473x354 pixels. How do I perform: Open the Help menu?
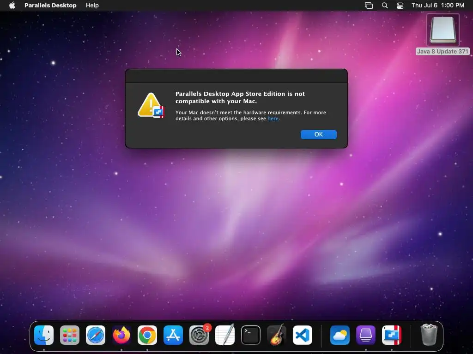coord(92,6)
